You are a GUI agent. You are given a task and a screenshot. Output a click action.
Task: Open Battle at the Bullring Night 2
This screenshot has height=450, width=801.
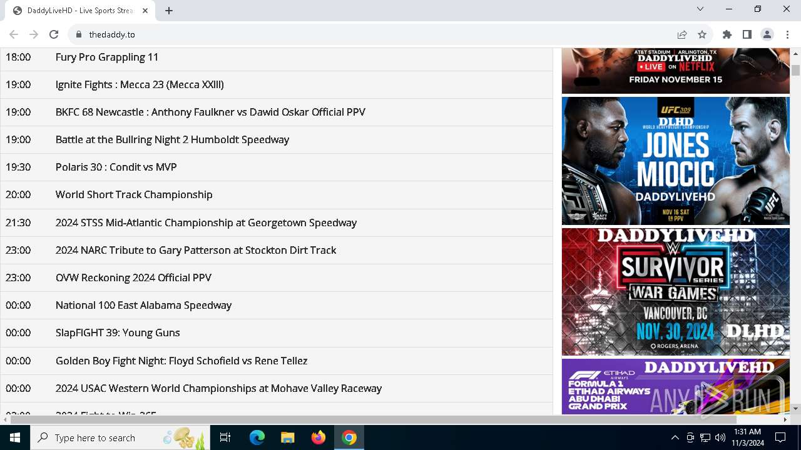click(172, 139)
